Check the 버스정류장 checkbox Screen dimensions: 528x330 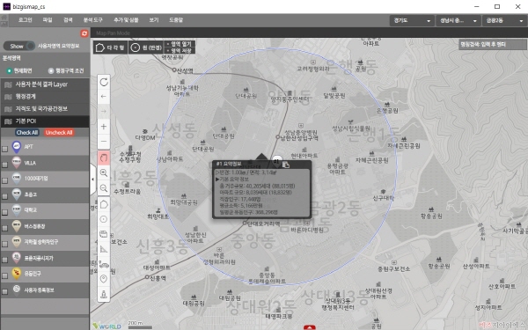[4, 228]
